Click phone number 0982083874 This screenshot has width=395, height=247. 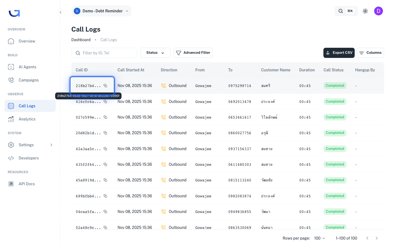coord(240,196)
